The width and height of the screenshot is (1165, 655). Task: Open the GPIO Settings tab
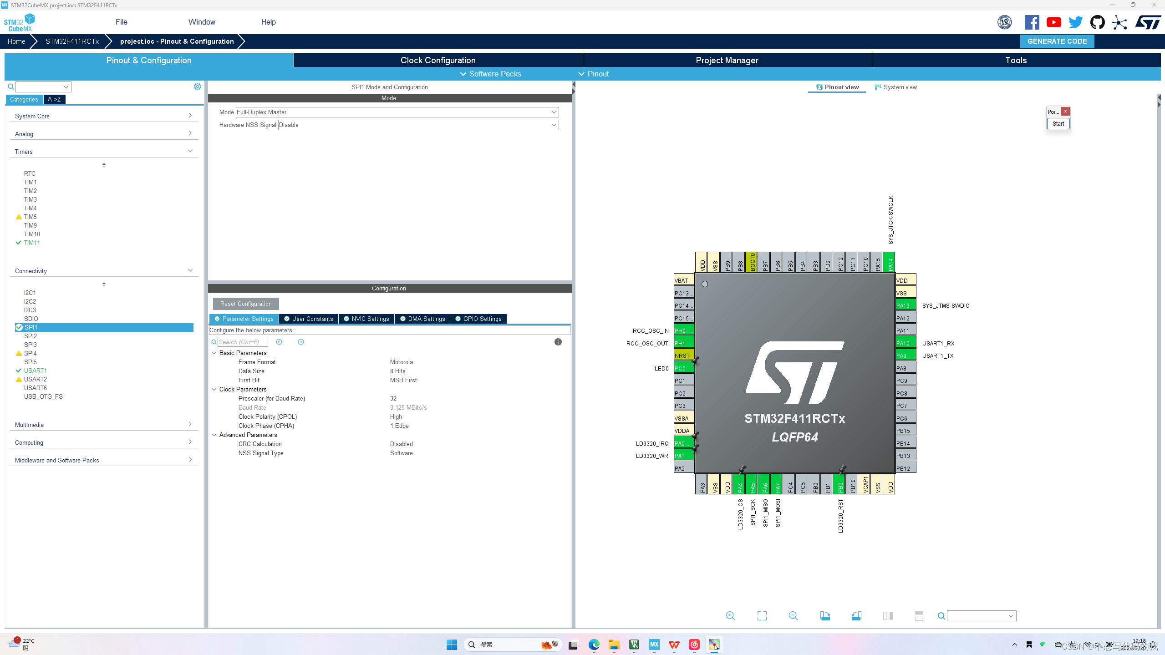point(478,319)
